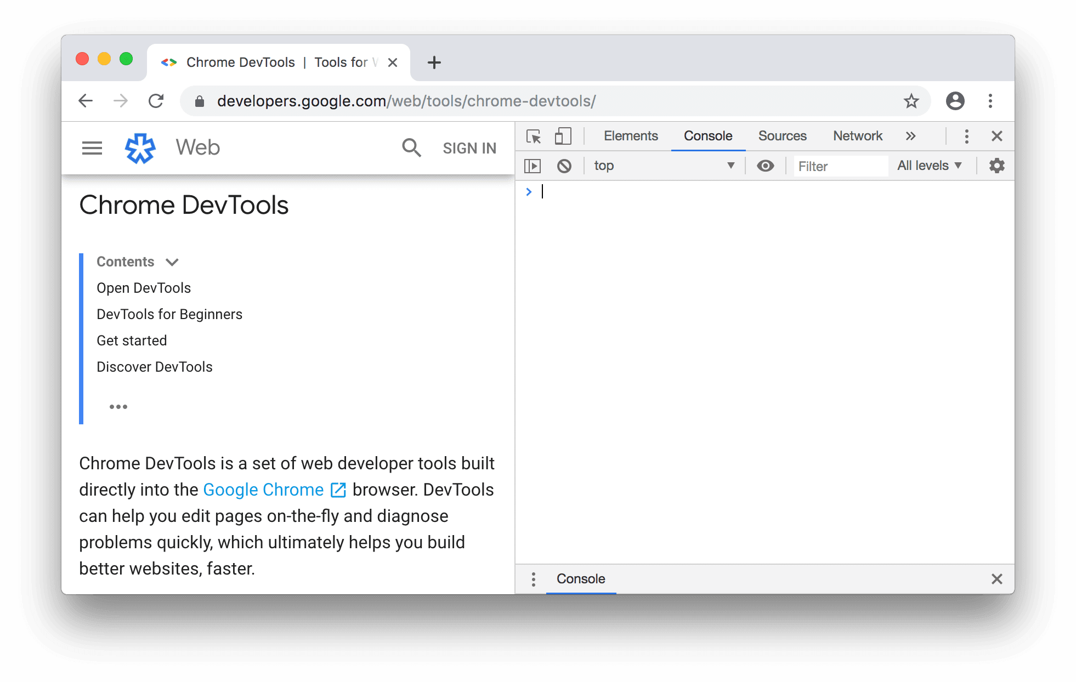Click the DevTools Settings gear icon

coord(996,164)
